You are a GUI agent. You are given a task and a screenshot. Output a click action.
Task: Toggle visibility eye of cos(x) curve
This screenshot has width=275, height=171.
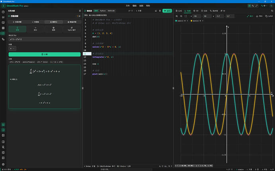coord(185,21)
